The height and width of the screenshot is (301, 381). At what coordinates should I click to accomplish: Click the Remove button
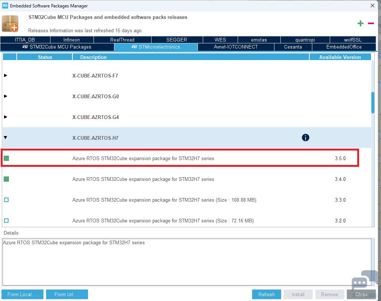click(330, 294)
